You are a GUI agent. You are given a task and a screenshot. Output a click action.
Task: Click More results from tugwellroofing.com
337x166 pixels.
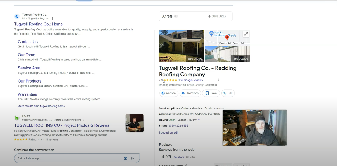point(41,106)
